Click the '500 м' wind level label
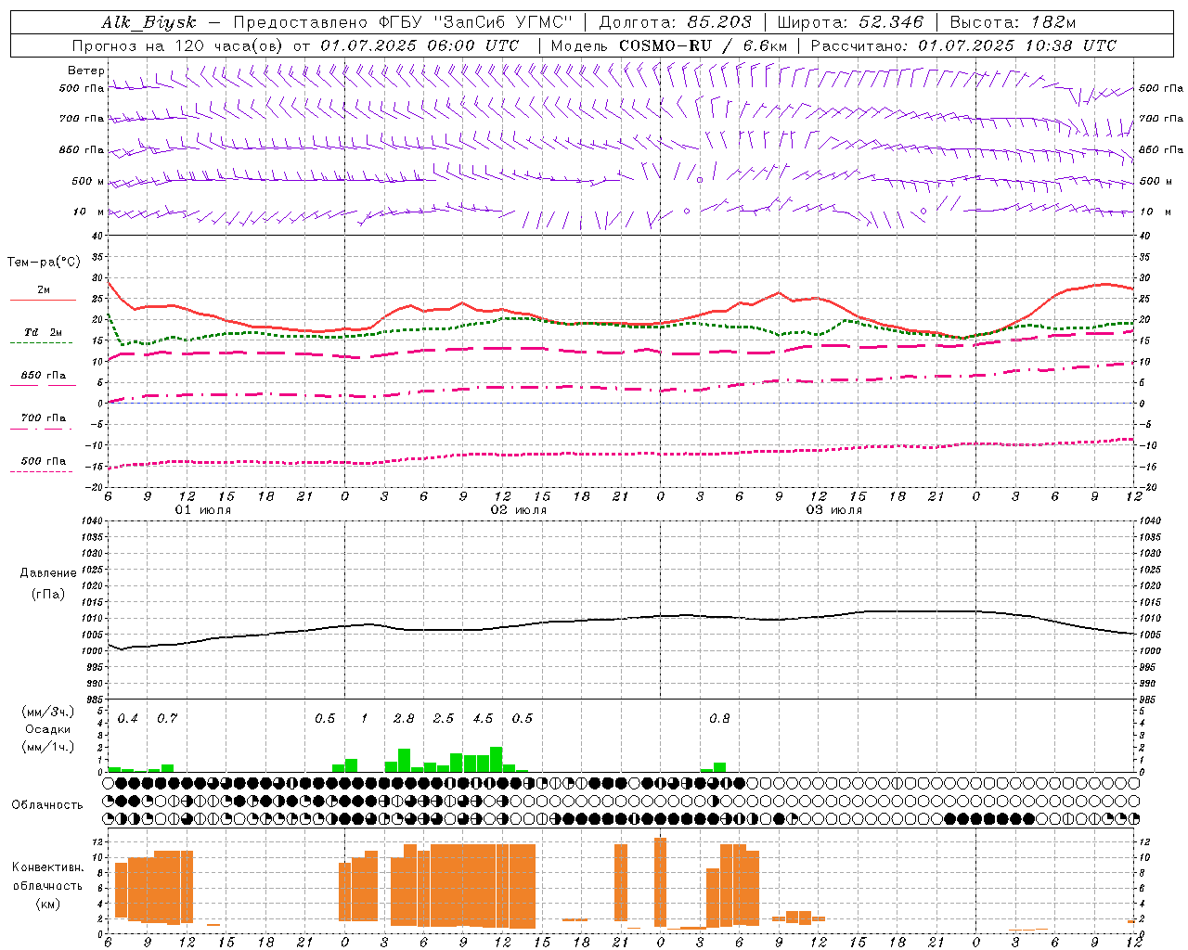The height and width of the screenshot is (950, 1188). click(x=88, y=181)
